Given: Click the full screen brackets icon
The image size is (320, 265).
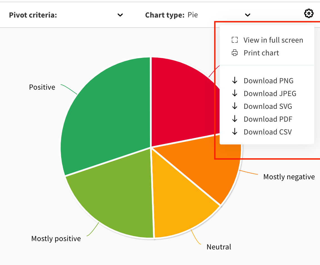Looking at the screenshot, I should coord(235,40).
